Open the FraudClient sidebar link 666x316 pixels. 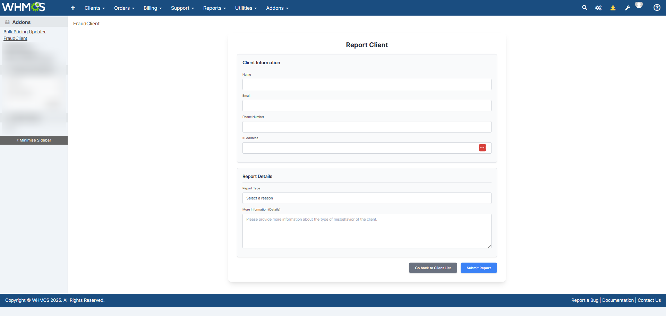click(x=15, y=38)
